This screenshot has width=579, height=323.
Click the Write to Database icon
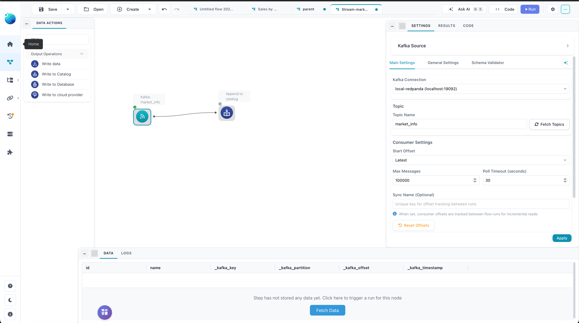click(35, 85)
